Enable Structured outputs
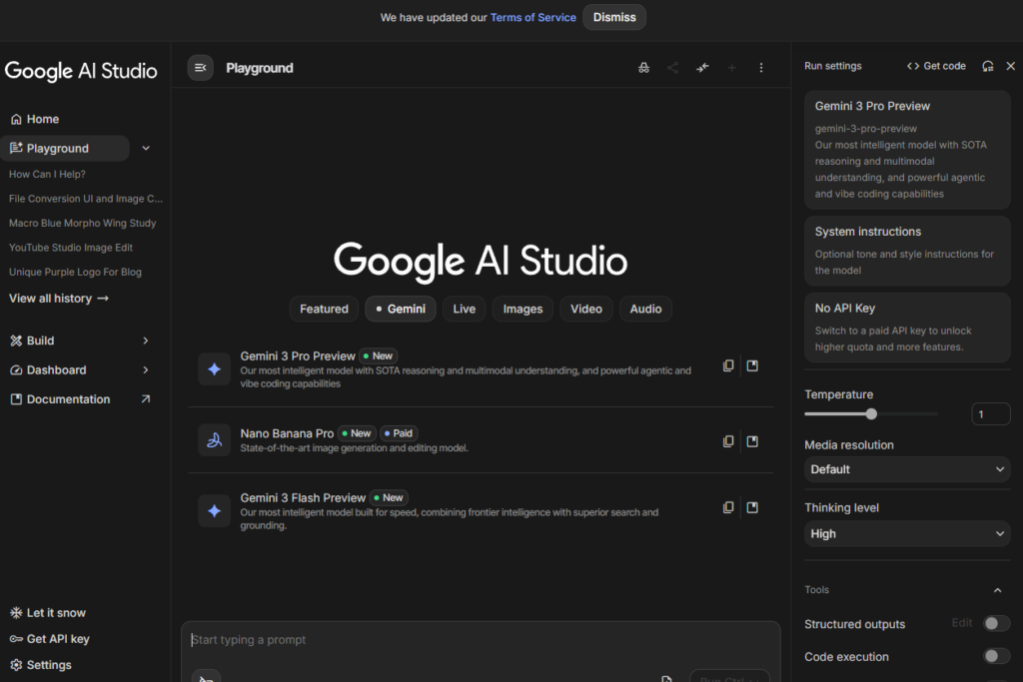Viewport: 1023px width, 682px height. point(995,623)
